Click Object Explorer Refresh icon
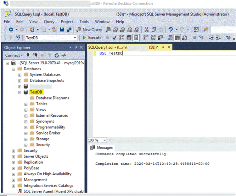Viewport: 236px width, 196px height. [x=57, y=55]
